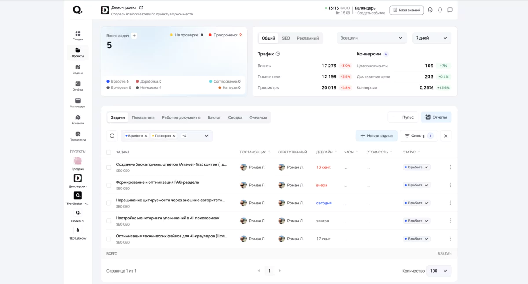Click the Создать событие link
The image size is (528, 284).
pyautogui.click(x=370, y=13)
